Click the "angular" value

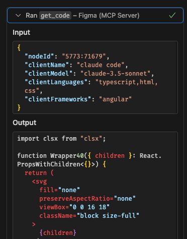pos(115,99)
